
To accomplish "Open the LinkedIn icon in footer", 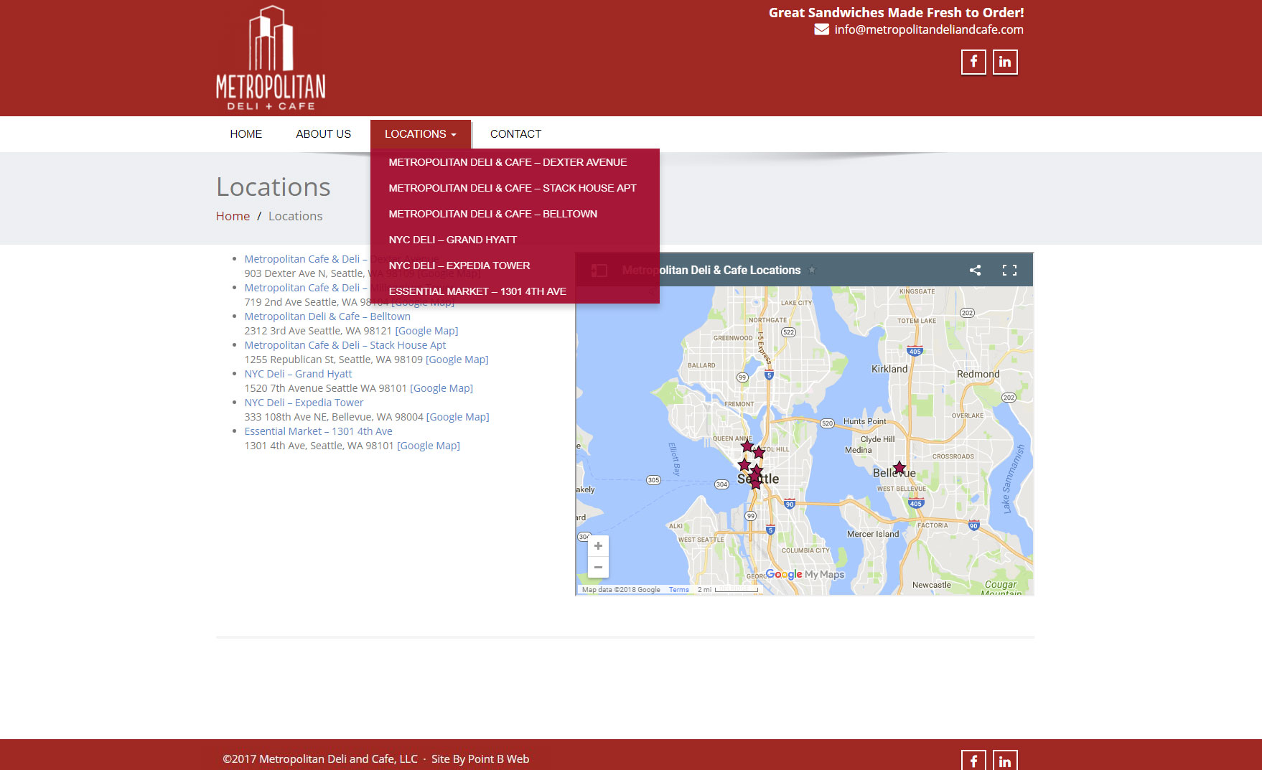I will (x=1005, y=761).
